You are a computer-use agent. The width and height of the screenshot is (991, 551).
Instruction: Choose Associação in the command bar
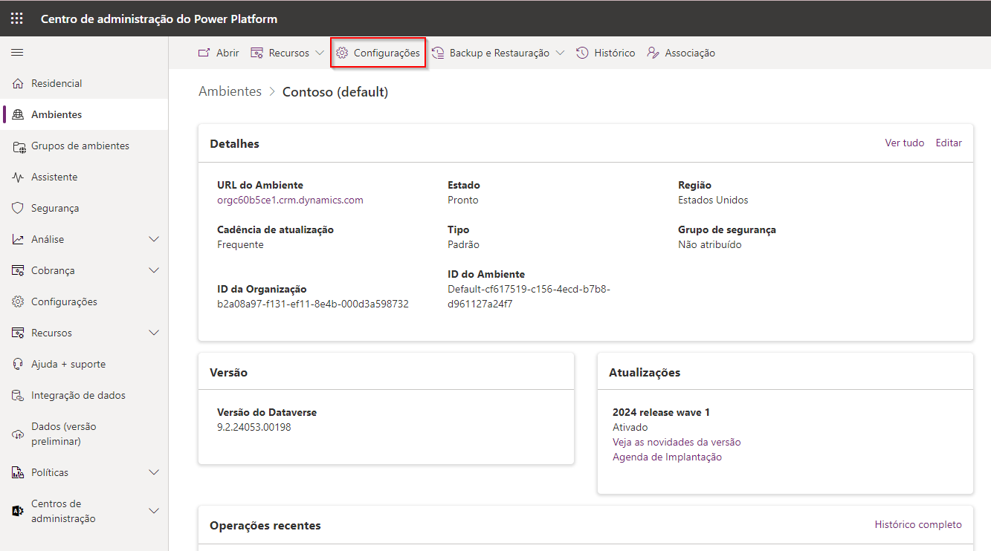click(681, 53)
